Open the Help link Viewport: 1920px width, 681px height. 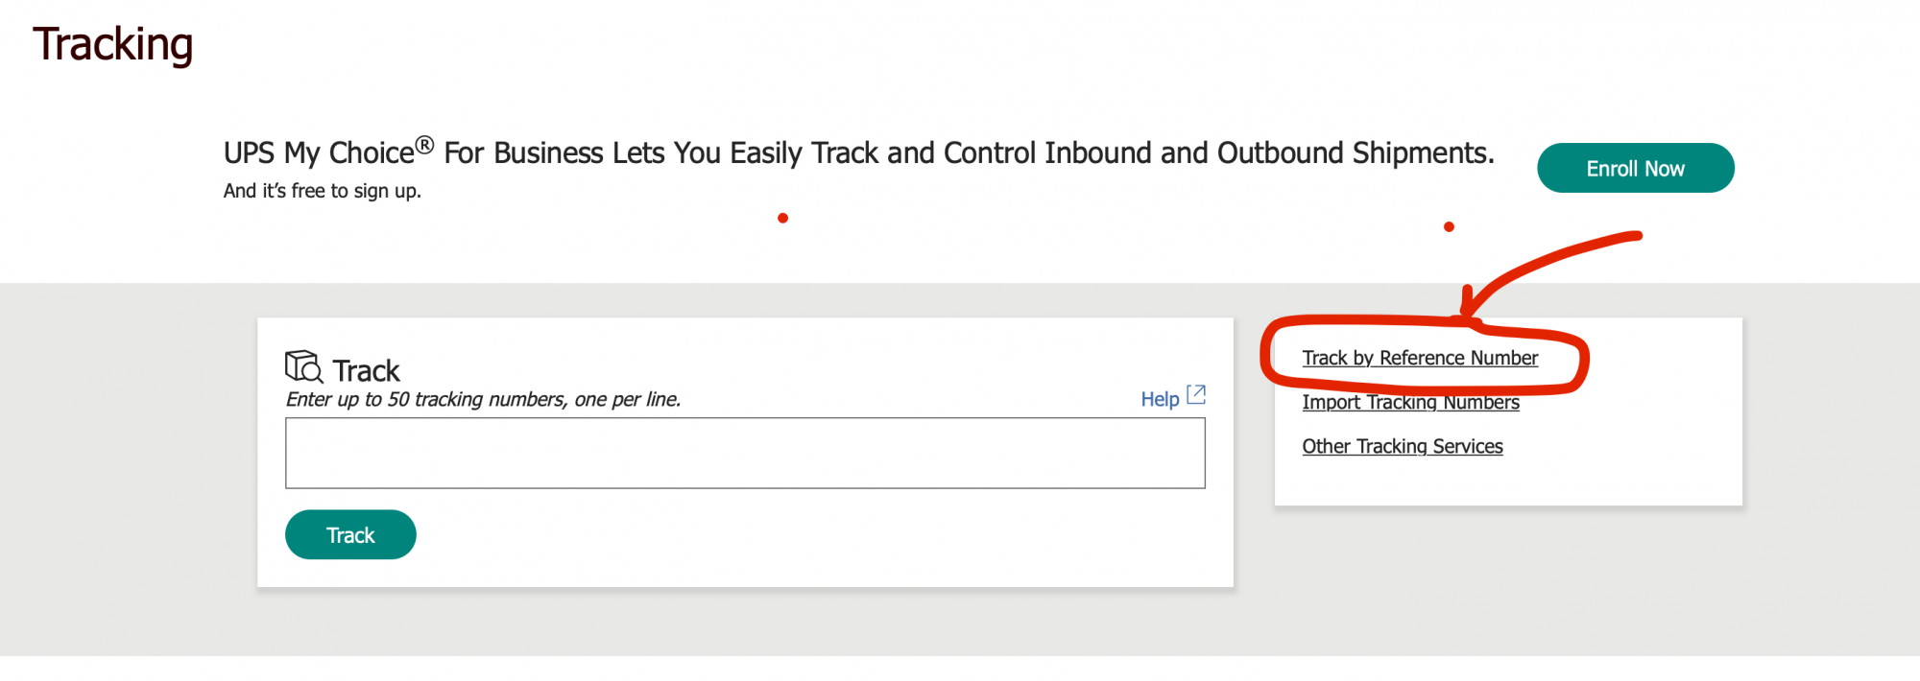1159,399
